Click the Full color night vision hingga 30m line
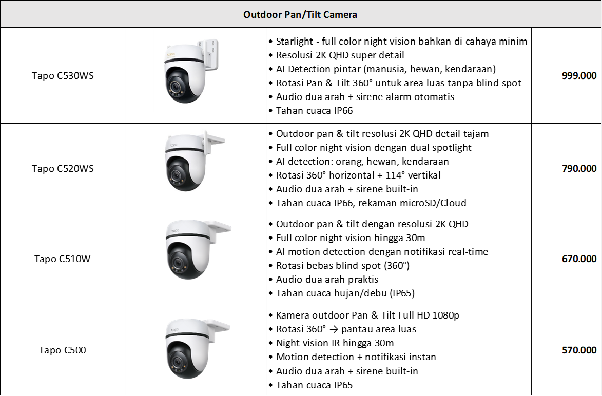 [347, 238]
